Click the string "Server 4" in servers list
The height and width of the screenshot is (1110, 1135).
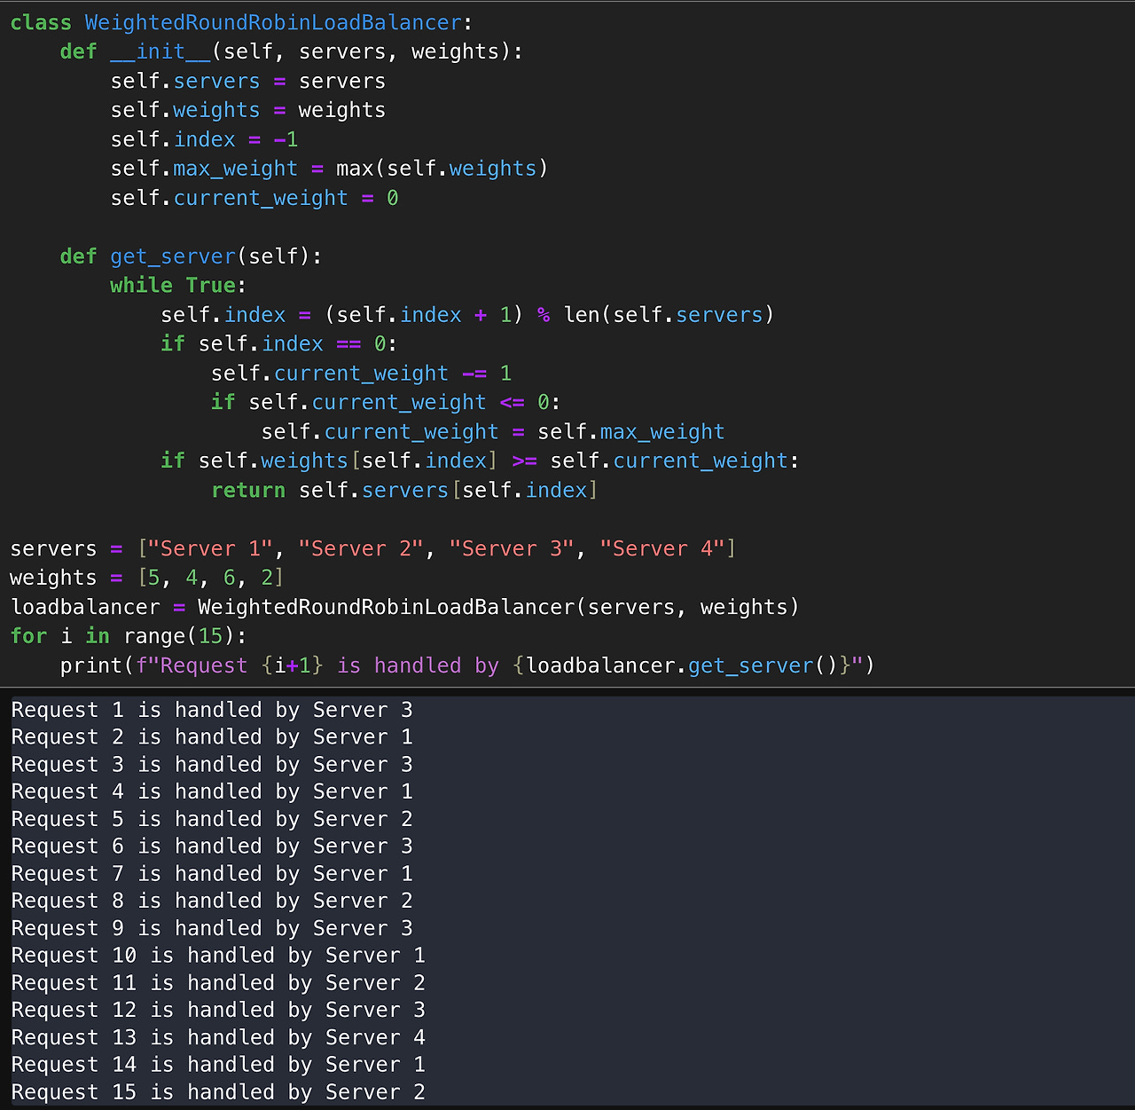click(662, 549)
